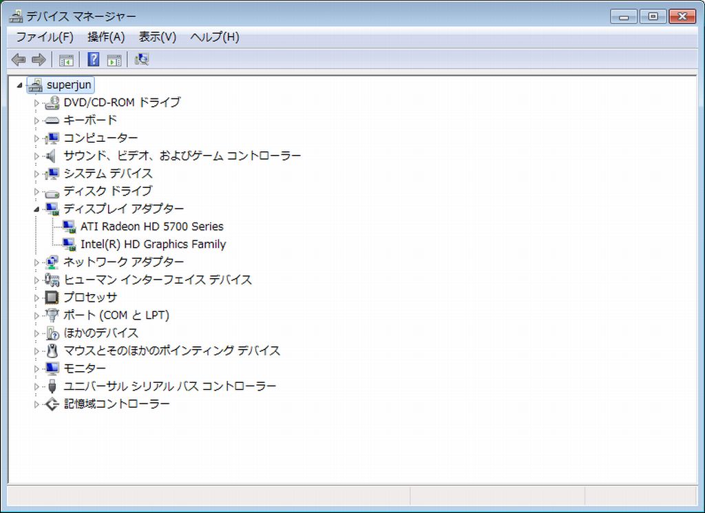The height and width of the screenshot is (513, 705).
Task: Scan for hardware changes toolbar icon
Action: 142,59
